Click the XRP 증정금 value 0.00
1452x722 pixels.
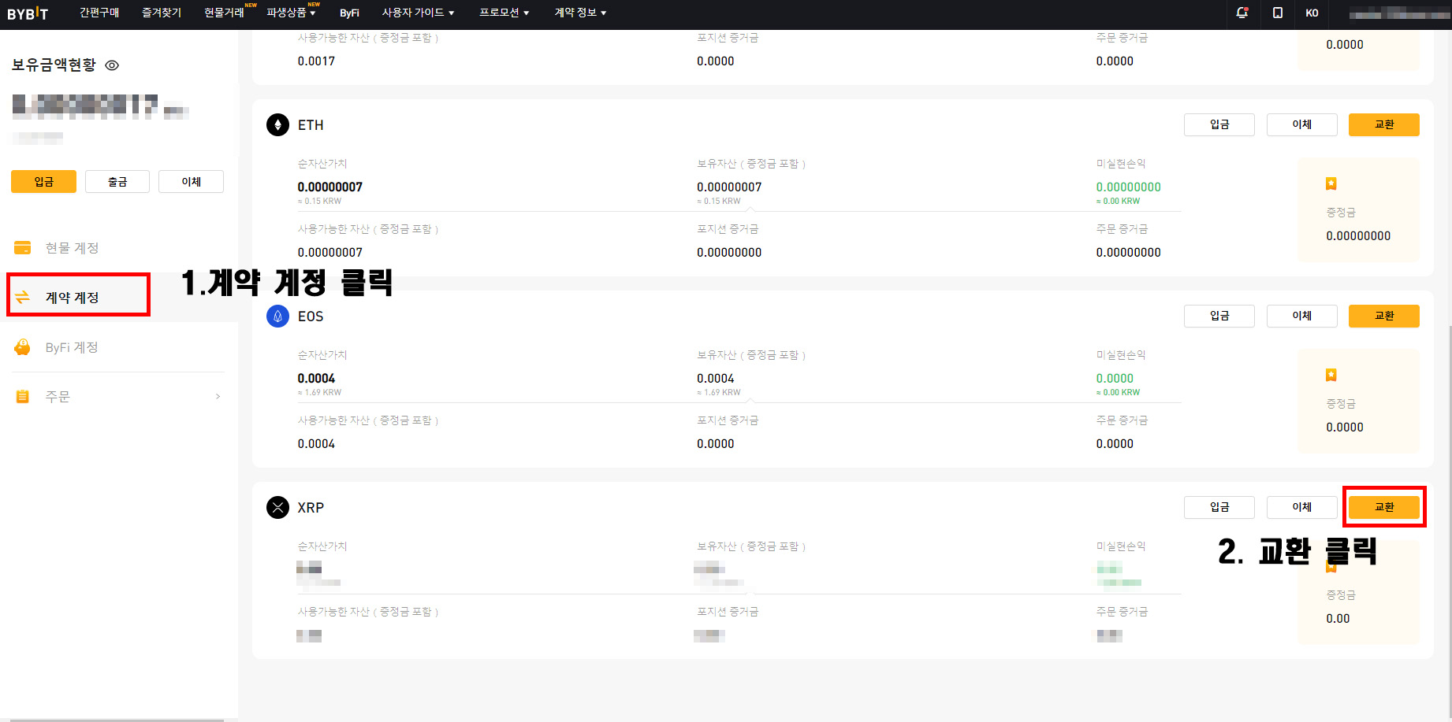pos(1338,619)
